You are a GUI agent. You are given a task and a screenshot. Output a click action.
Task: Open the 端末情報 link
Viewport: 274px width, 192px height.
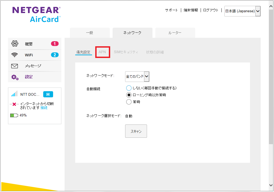click(191, 10)
